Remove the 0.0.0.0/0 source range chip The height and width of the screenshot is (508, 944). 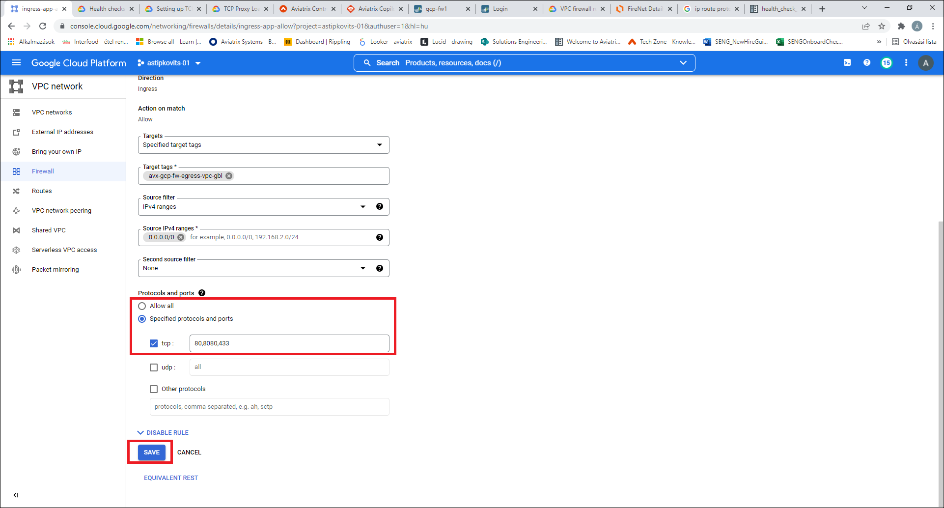pyautogui.click(x=181, y=237)
